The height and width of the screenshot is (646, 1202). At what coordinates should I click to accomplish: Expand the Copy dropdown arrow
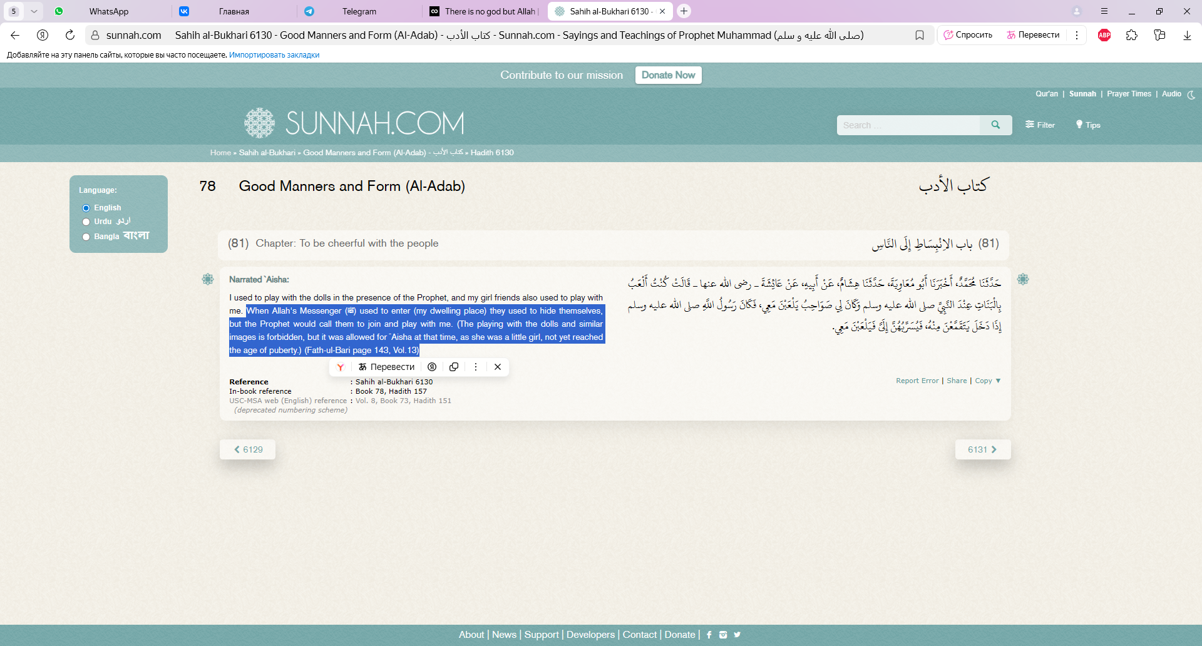point(998,381)
